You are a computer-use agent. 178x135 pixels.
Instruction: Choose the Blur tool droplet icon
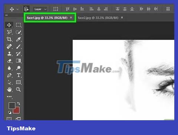(x=9, y=68)
